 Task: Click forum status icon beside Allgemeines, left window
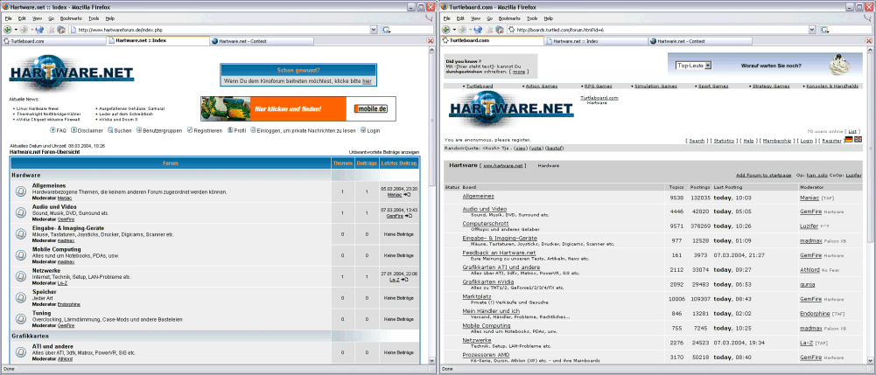click(x=19, y=191)
